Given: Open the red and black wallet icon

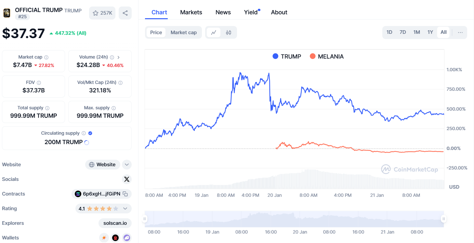Looking at the screenshot, I should pos(115,238).
